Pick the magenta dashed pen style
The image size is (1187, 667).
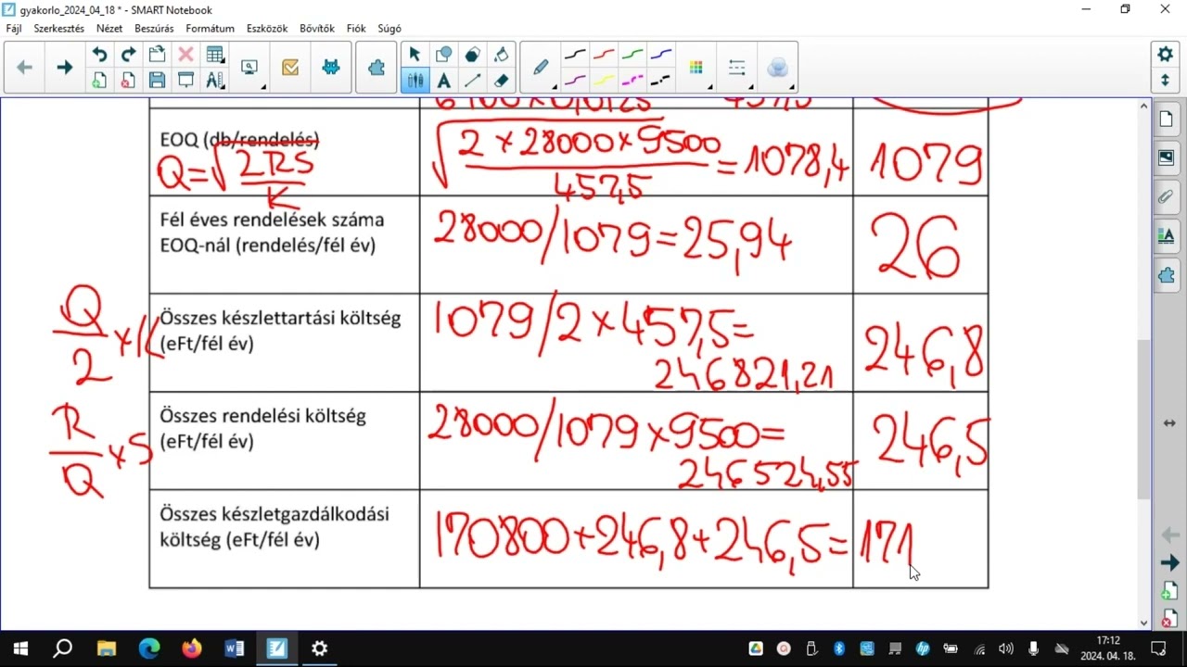[632, 81]
